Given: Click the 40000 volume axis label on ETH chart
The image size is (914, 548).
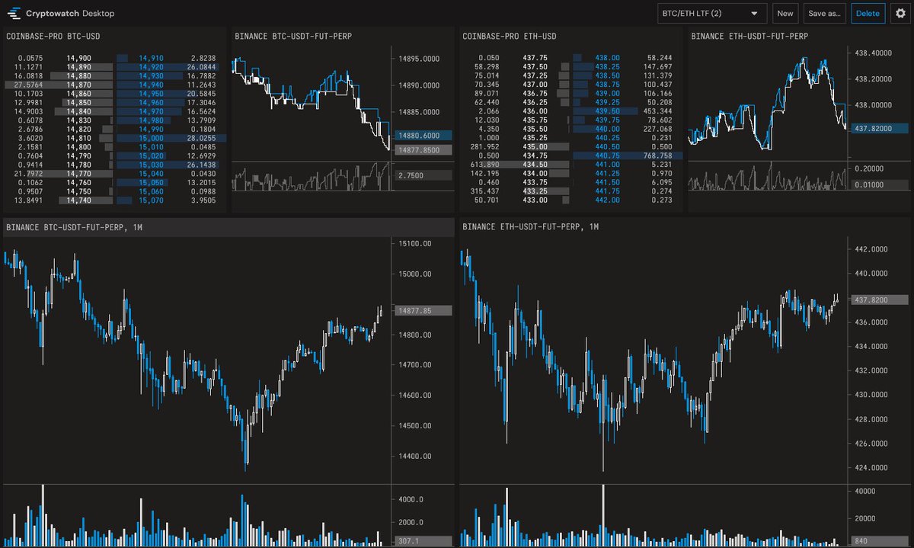Looking at the screenshot, I should pyautogui.click(x=867, y=492).
